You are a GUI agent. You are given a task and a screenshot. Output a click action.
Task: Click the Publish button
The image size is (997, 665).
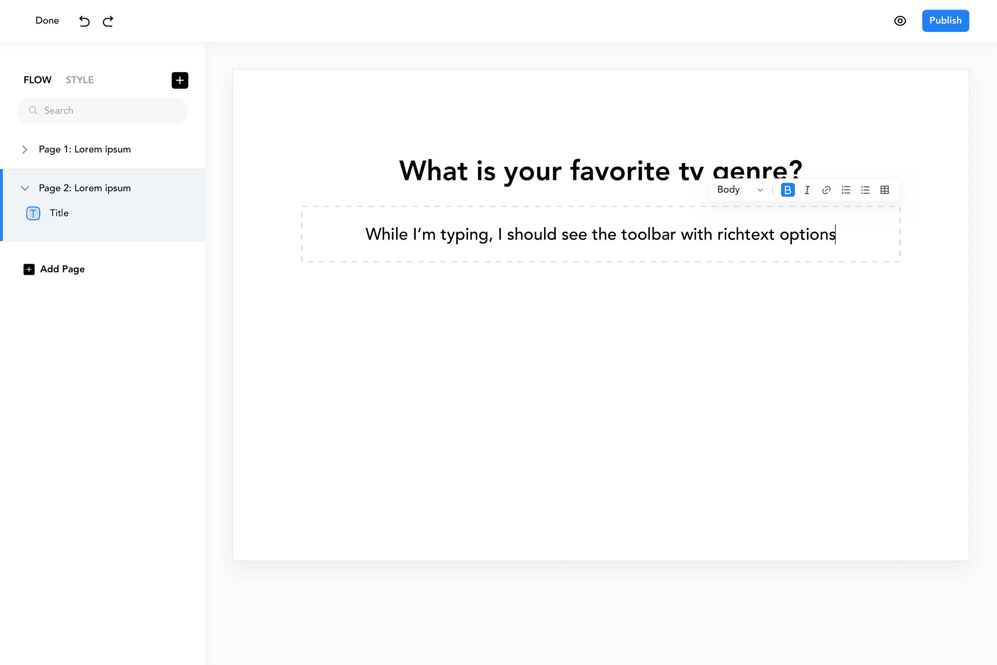945,21
